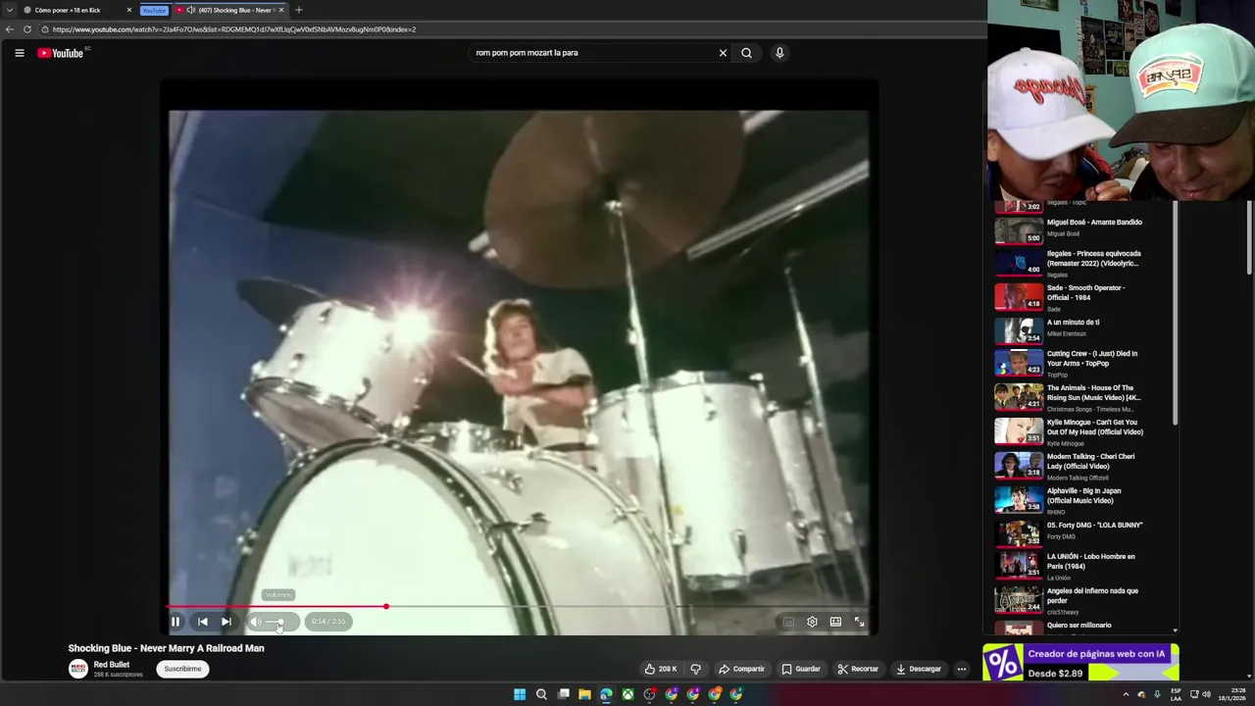The image size is (1255, 706).
Task: Open File Explorer from taskbar
Action: tap(584, 694)
